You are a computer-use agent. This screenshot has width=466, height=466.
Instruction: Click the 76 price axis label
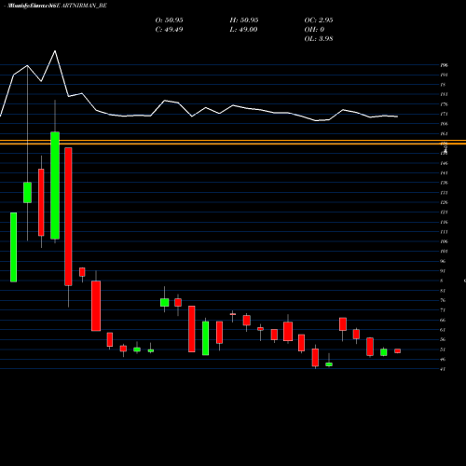tap(443, 300)
